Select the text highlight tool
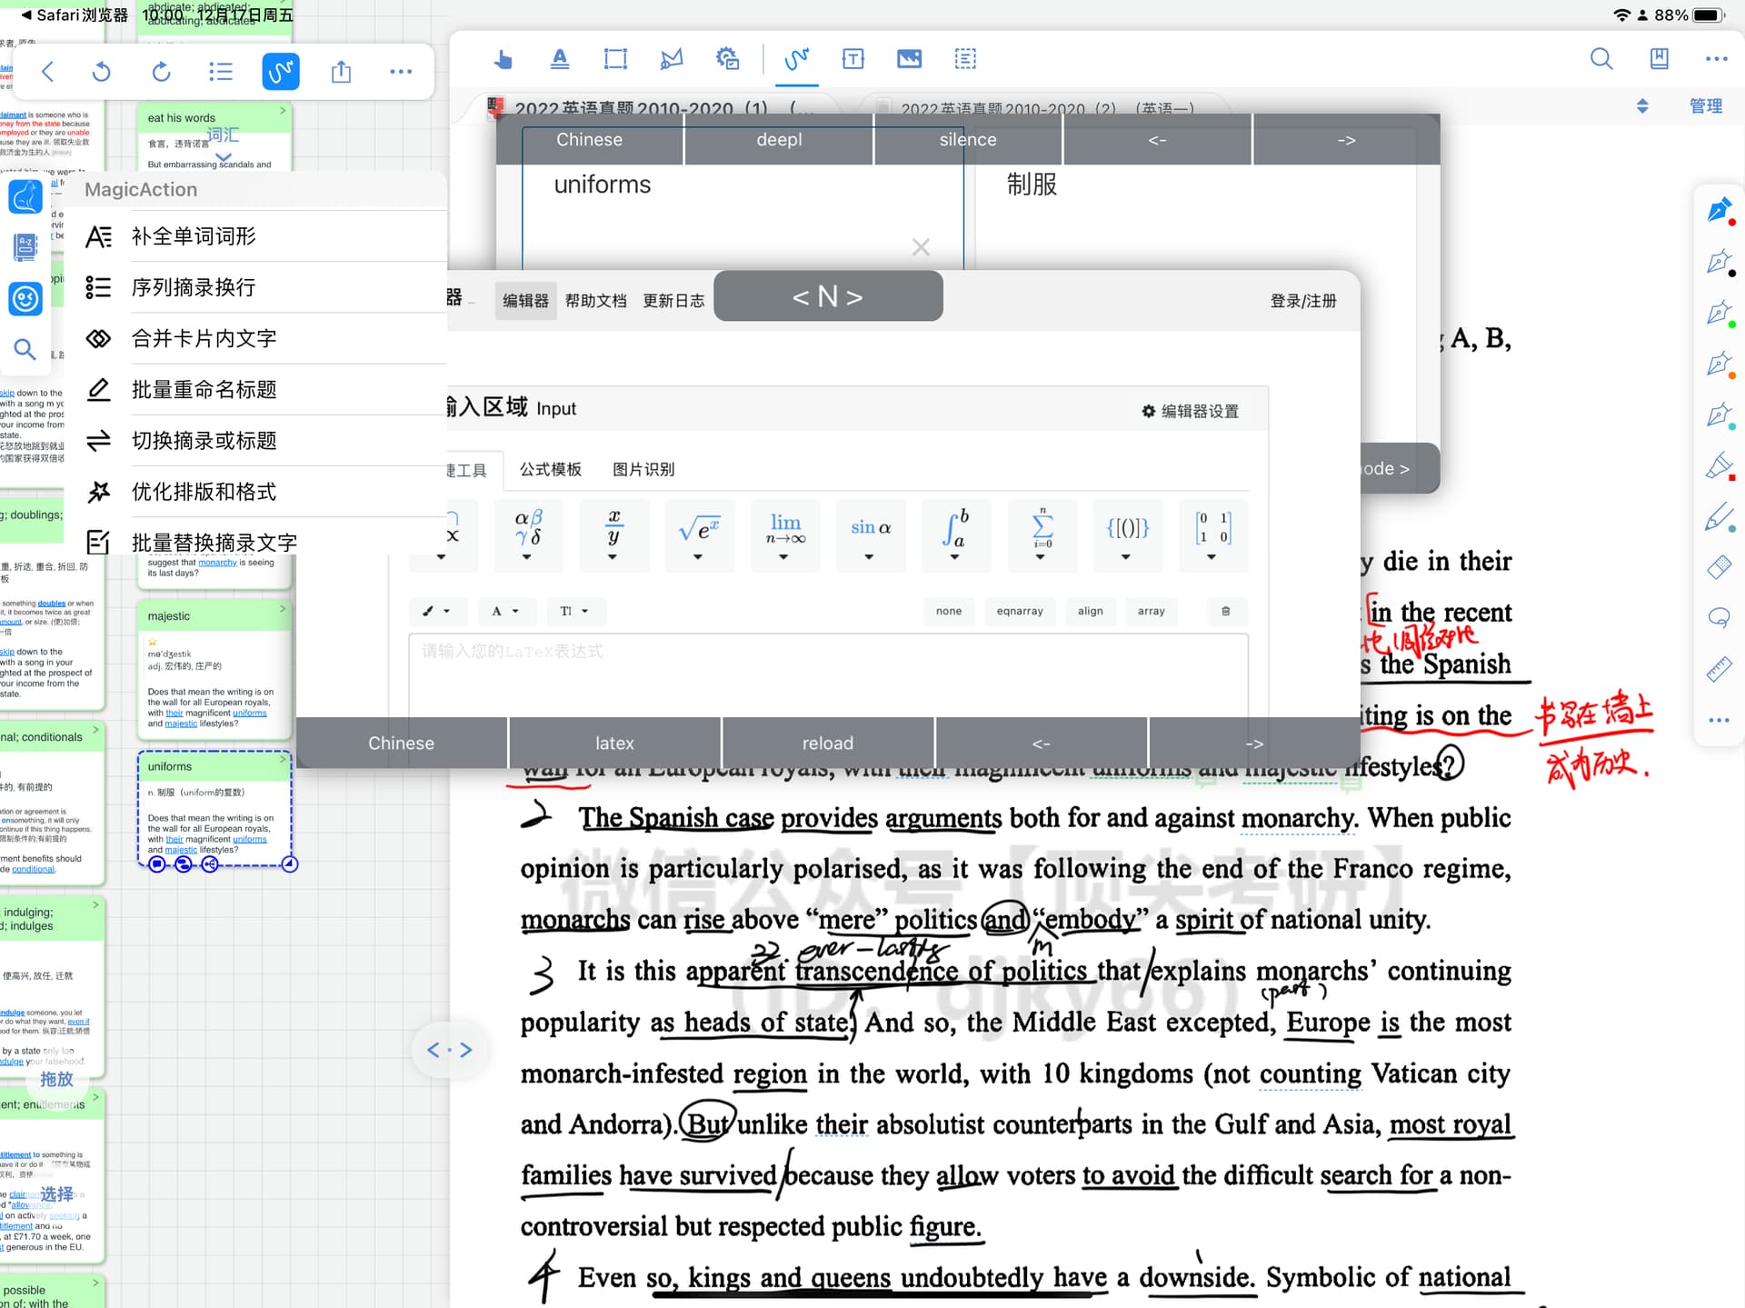Image resolution: width=1745 pixels, height=1308 pixels. 560,60
